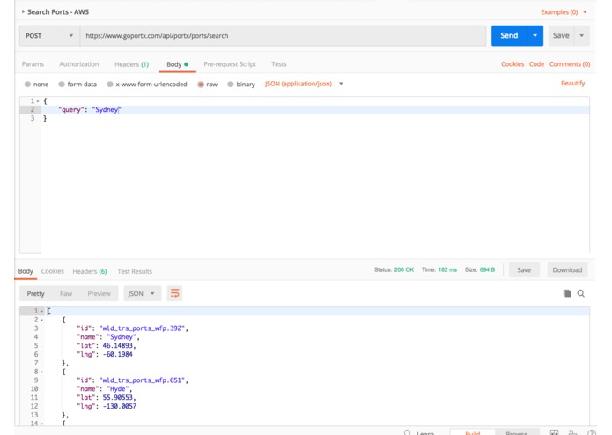Image resolution: width=612 pixels, height=435 pixels.
Task: Expand the Search Ports - AWS title triangle
Action: [23, 11]
